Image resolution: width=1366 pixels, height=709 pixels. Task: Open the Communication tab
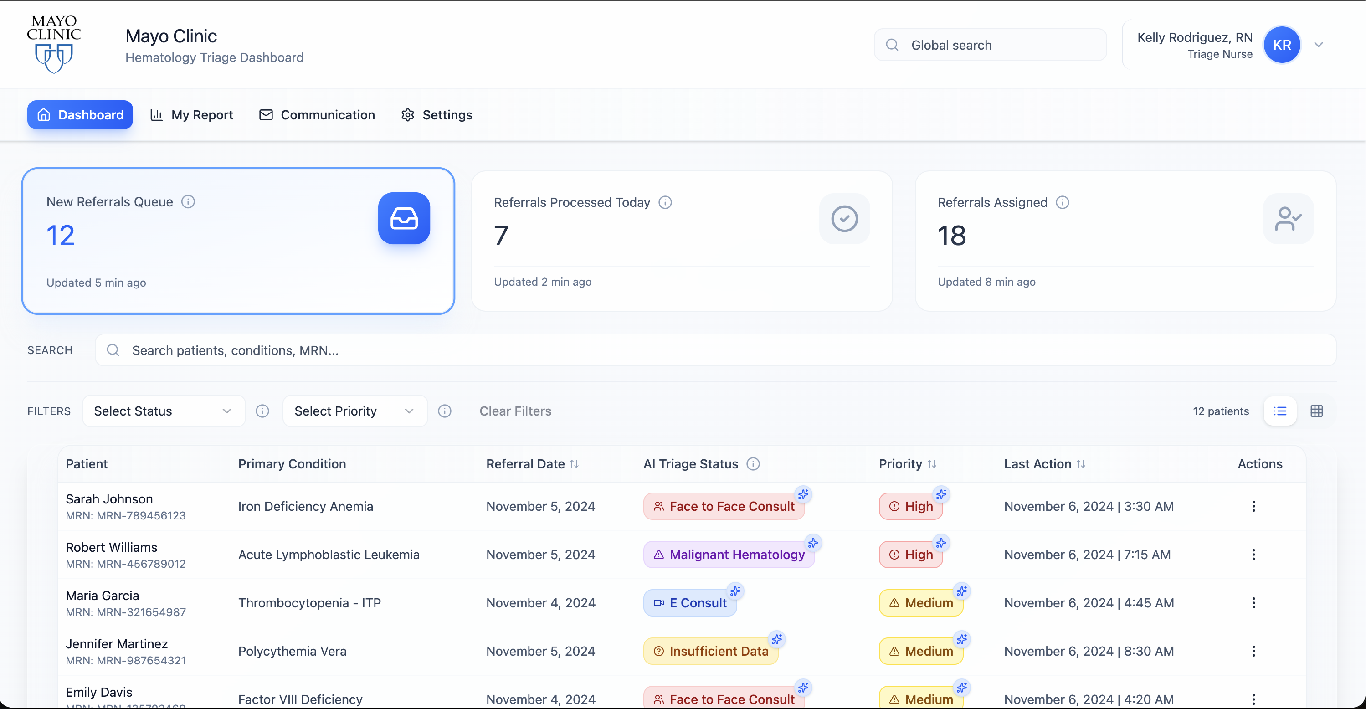point(317,114)
